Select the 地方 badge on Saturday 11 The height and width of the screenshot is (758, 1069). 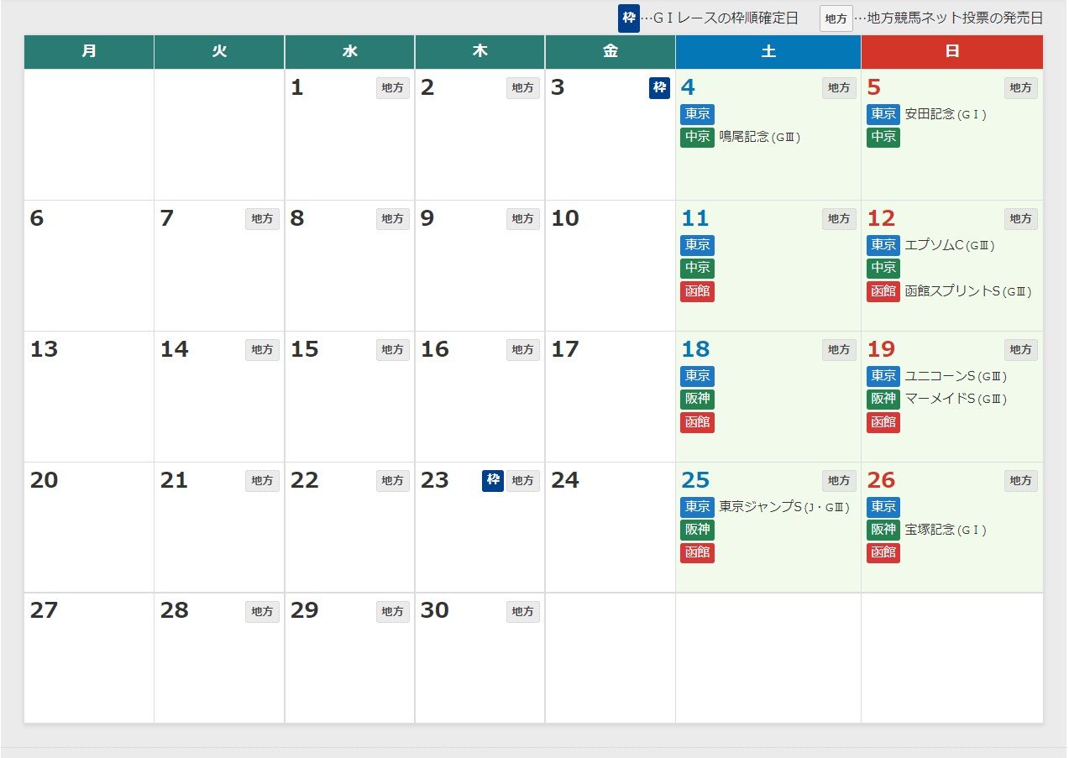pos(839,219)
